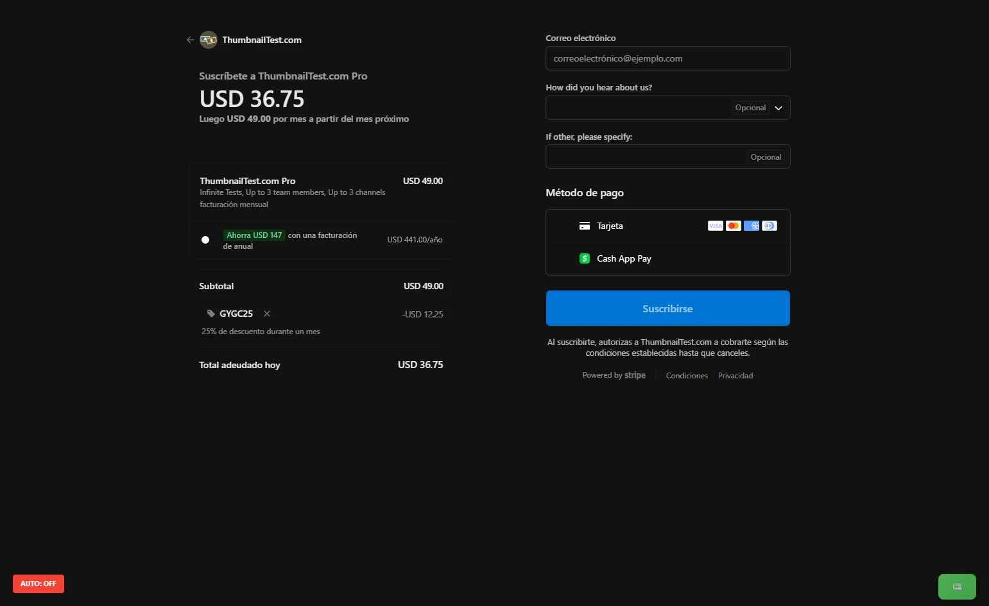This screenshot has width=989, height=606.
Task: Click the 'Ahorra USD 147' green badge
Action: coord(254,235)
